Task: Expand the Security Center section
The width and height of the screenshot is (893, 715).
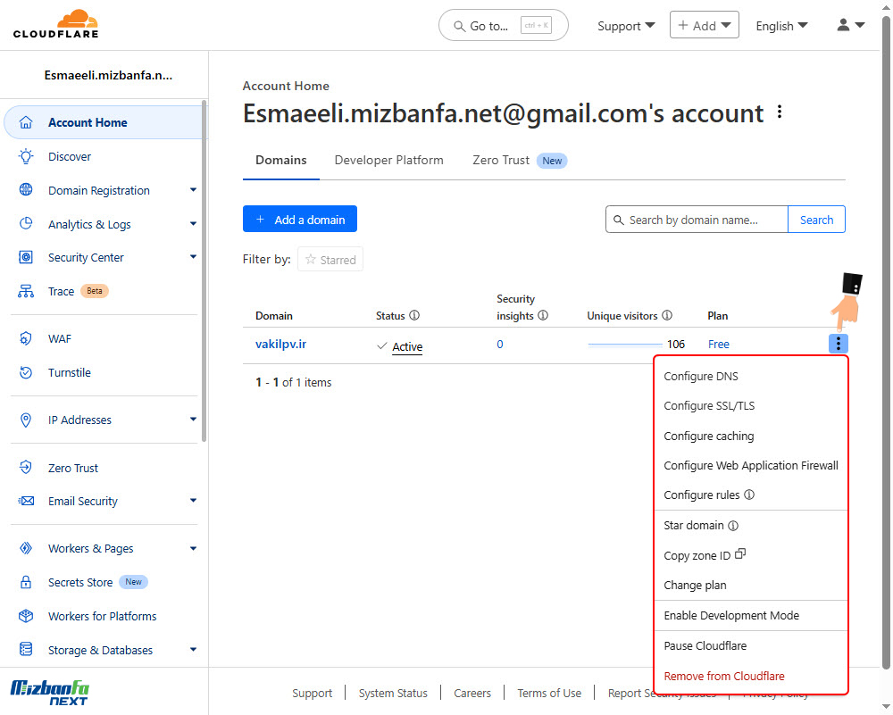Action: tap(193, 257)
